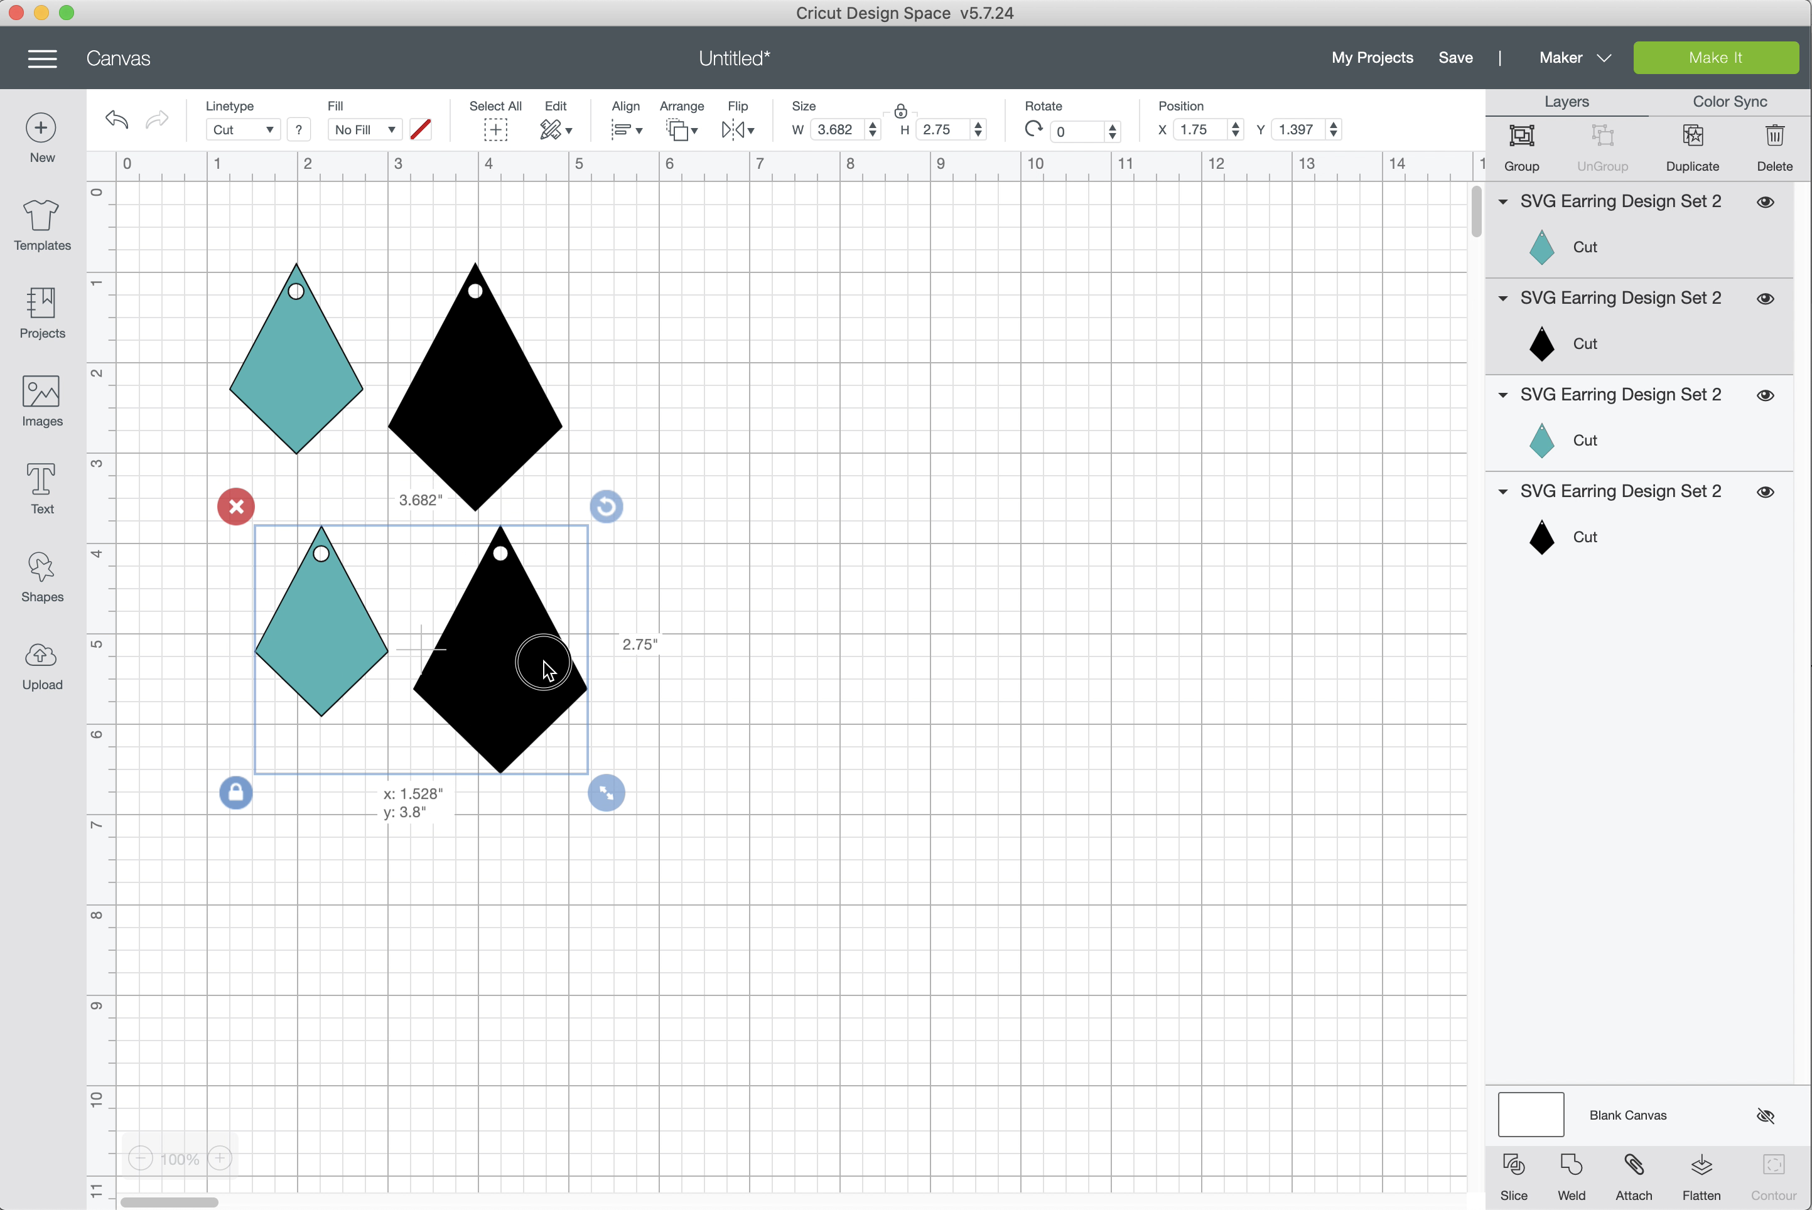Click the linetype help question mark

[299, 130]
